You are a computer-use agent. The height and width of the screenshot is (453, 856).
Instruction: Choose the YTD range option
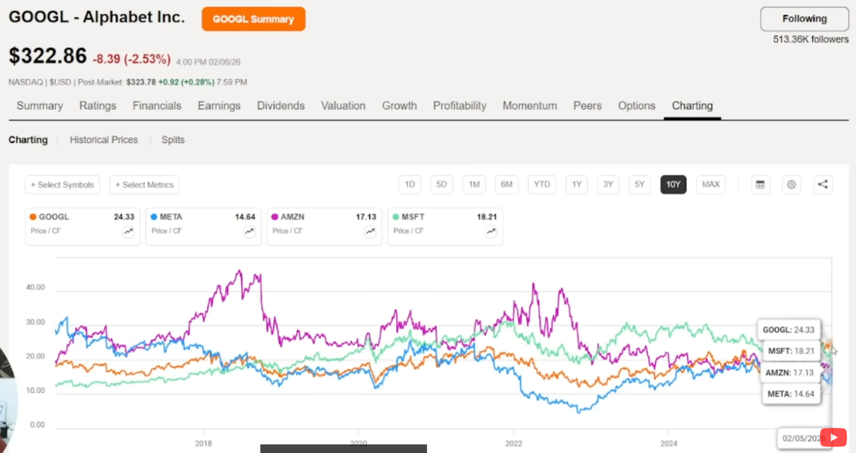tap(542, 184)
